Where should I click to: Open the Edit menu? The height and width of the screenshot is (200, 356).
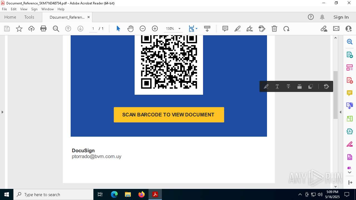[14, 9]
